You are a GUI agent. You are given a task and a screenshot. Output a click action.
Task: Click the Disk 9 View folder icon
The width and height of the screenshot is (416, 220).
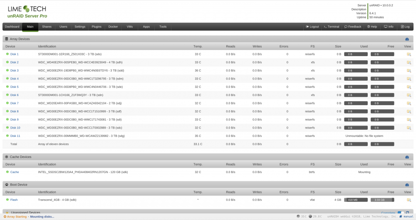pos(409,120)
